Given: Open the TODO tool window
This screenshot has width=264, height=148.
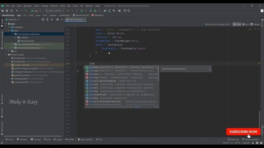Looking at the screenshot, I should coord(9,139).
